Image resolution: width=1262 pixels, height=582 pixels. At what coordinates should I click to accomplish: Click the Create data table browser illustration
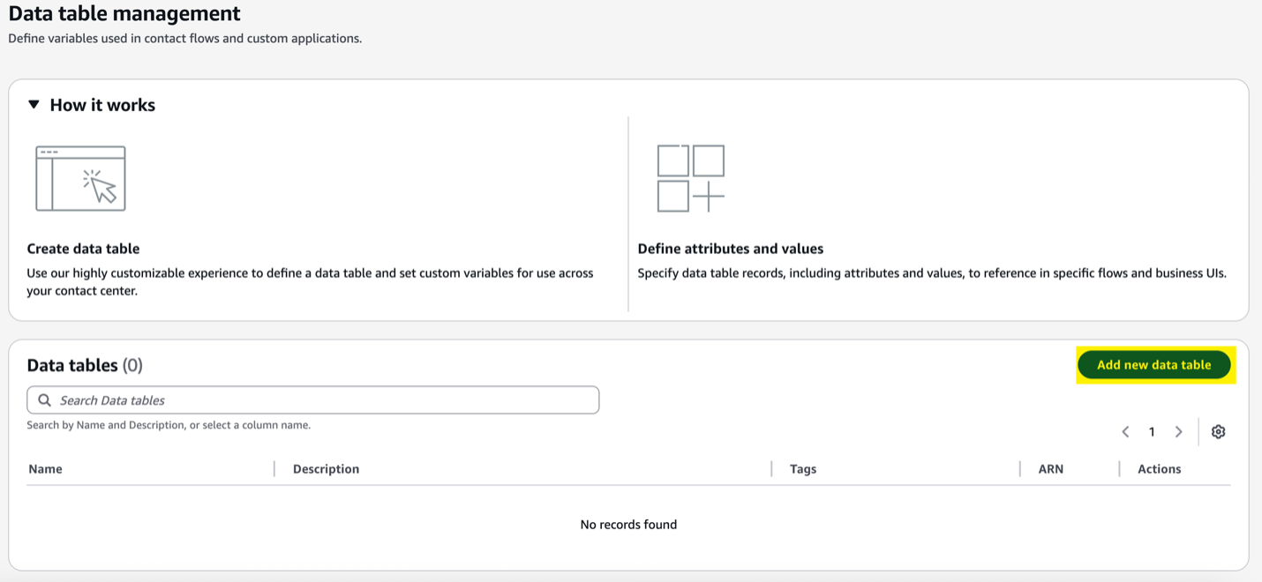point(80,177)
